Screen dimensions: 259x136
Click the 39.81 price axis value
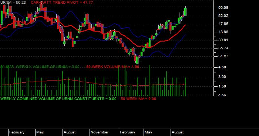tap(223, 40)
